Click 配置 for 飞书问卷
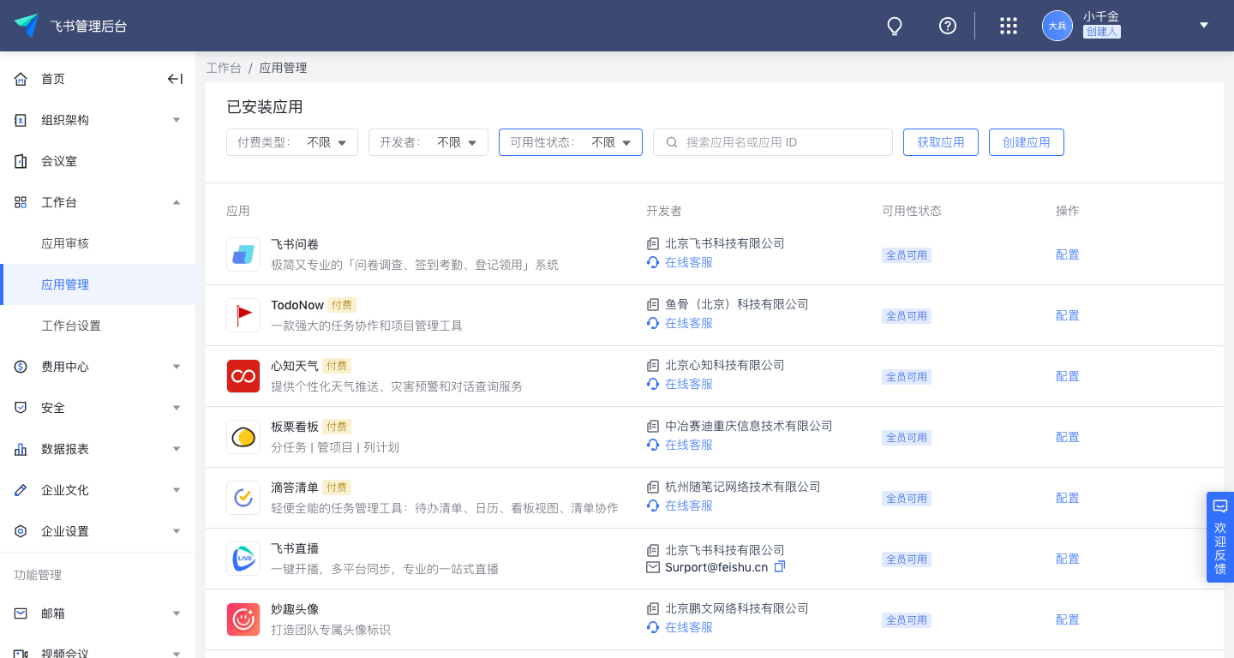Screen dimensions: 1234x658 click(1068, 254)
